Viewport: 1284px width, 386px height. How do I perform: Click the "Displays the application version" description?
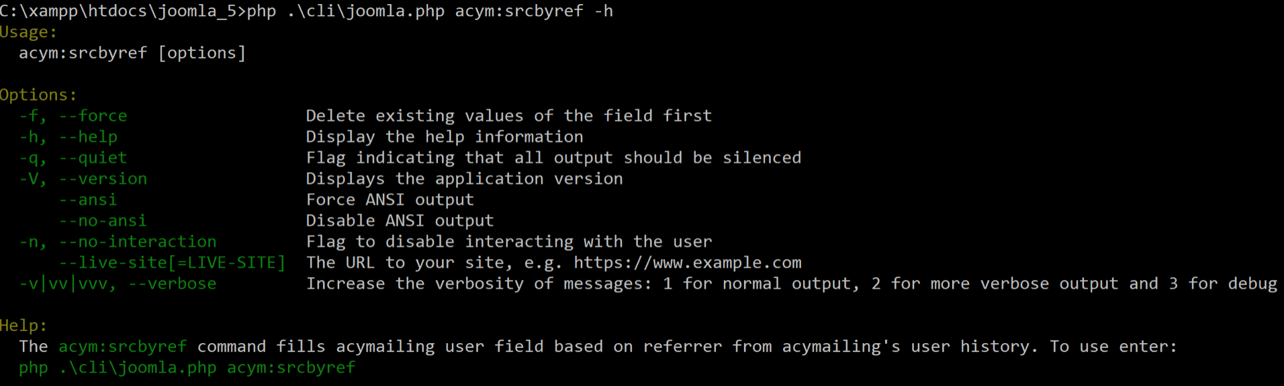[464, 179]
